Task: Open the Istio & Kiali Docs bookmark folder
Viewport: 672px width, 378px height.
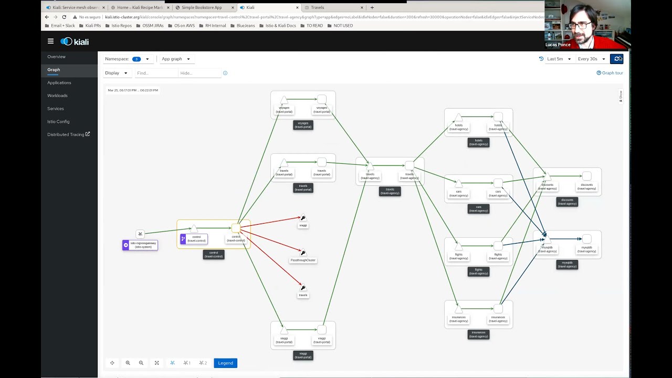Action: (x=277, y=26)
